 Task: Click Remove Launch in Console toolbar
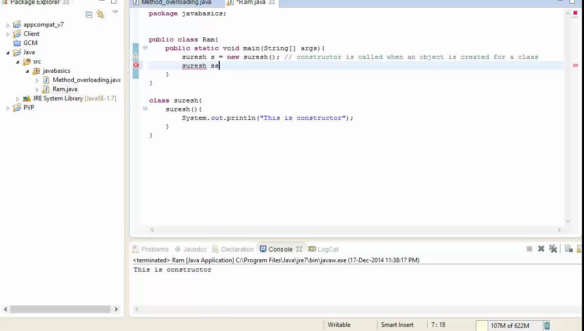pos(541,249)
